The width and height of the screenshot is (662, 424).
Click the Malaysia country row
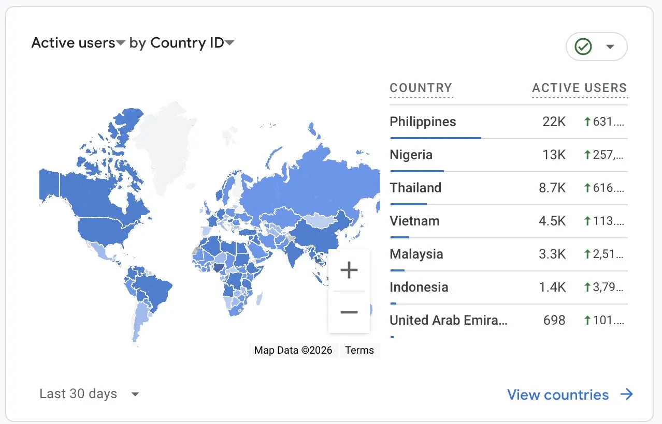[x=416, y=254]
